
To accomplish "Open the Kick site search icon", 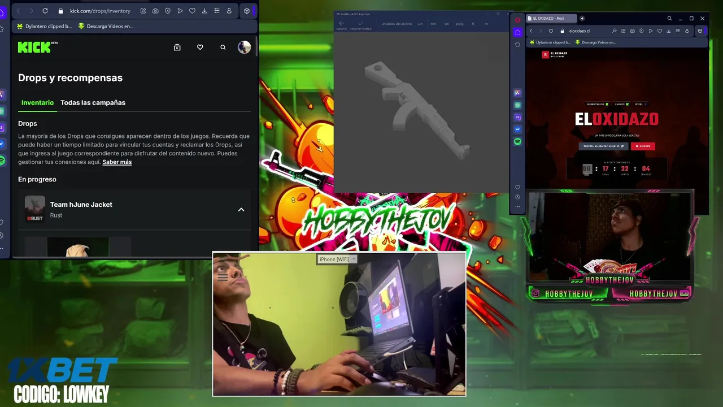I will point(223,47).
